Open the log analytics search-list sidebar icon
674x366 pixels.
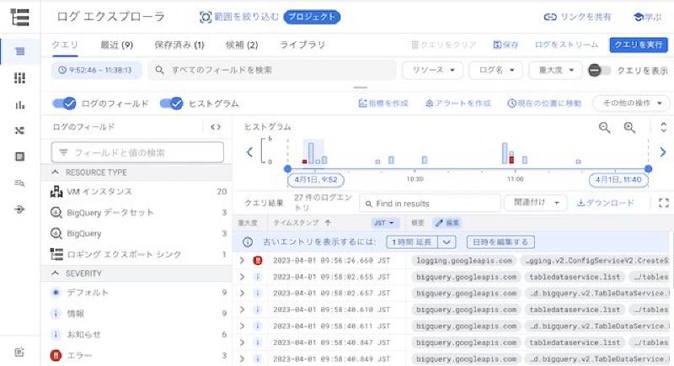tap(19, 183)
